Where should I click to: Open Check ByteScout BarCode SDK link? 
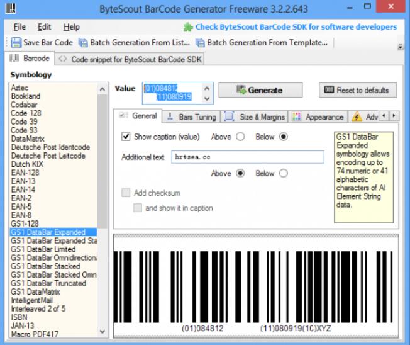pos(296,27)
